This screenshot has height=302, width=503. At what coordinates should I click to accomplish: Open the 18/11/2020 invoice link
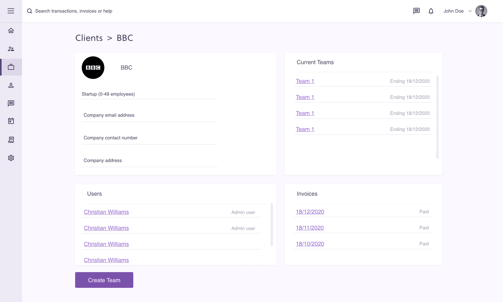tap(310, 228)
